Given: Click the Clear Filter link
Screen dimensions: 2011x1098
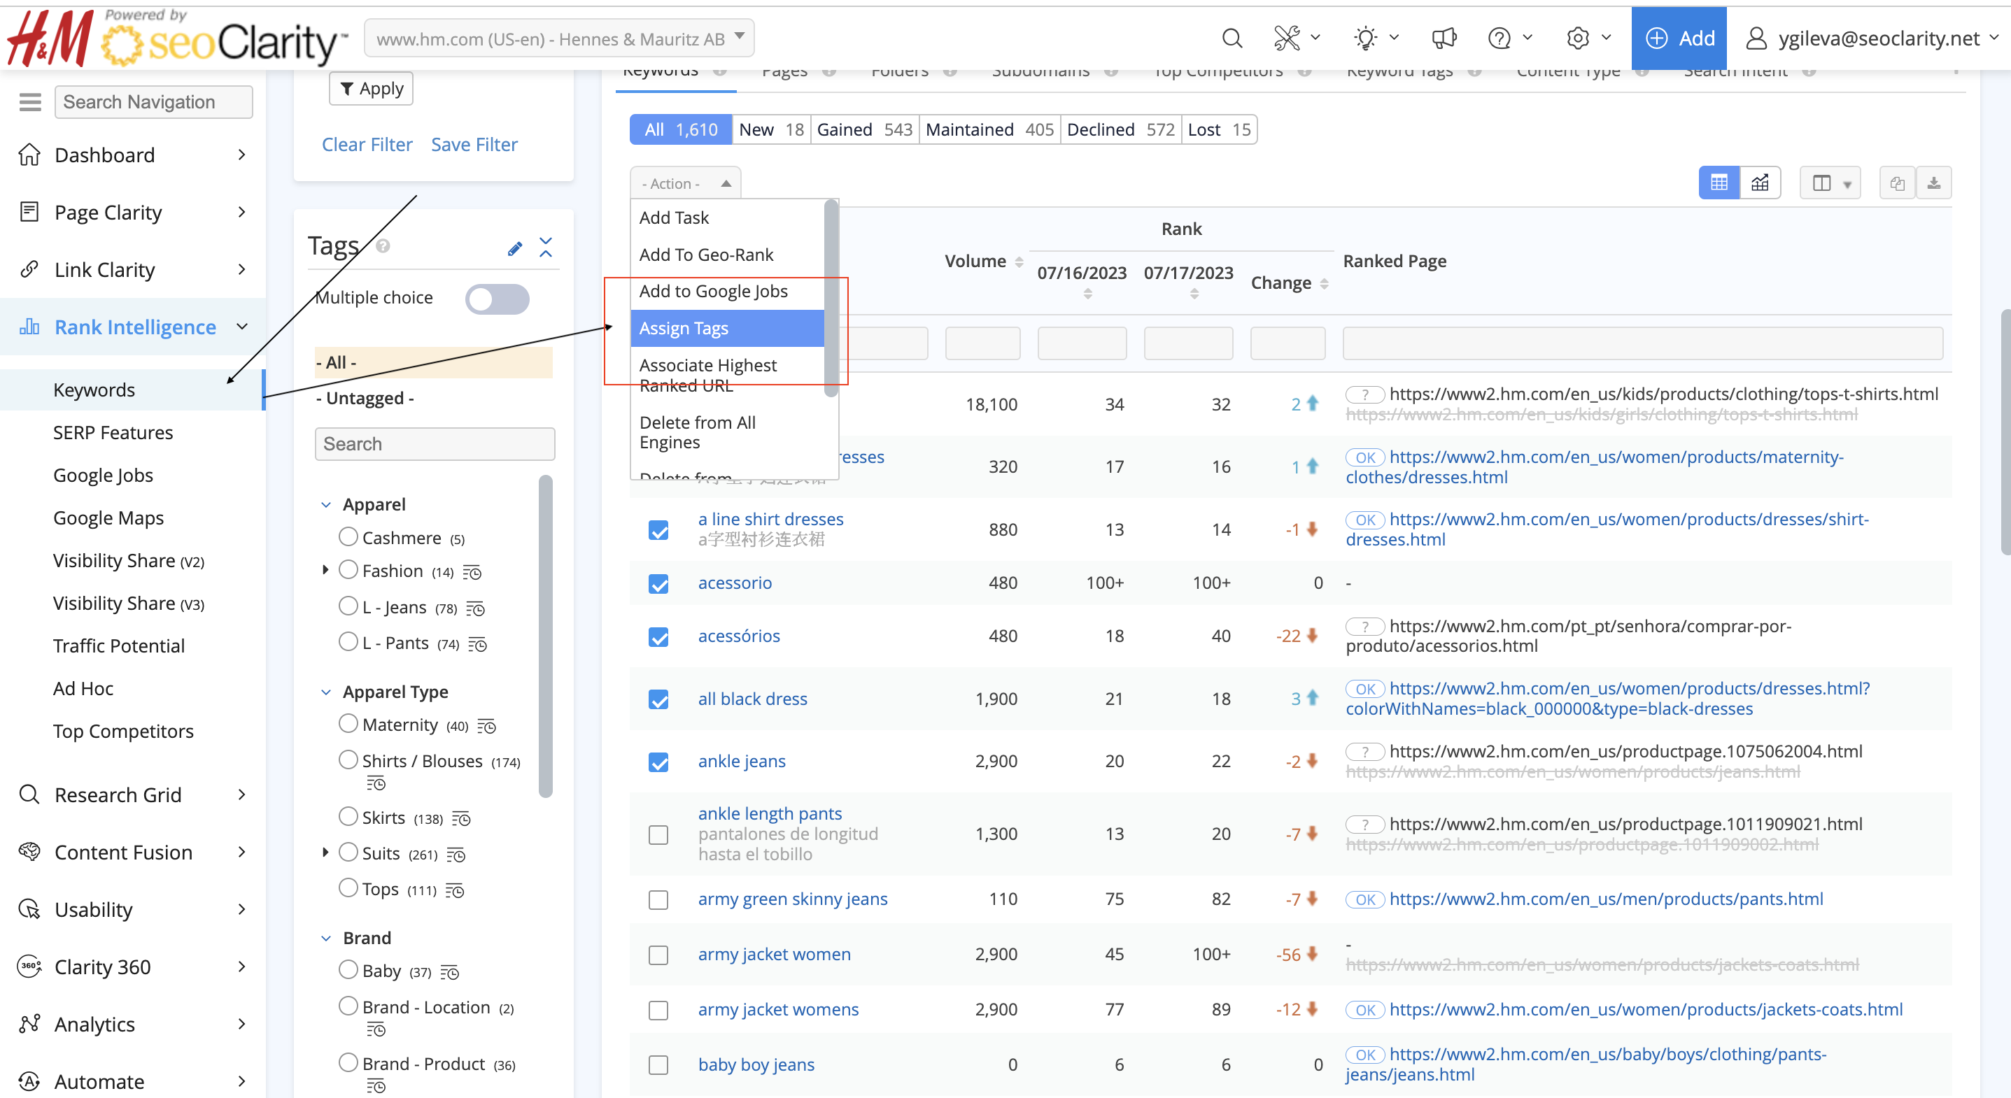Looking at the screenshot, I should point(367,144).
